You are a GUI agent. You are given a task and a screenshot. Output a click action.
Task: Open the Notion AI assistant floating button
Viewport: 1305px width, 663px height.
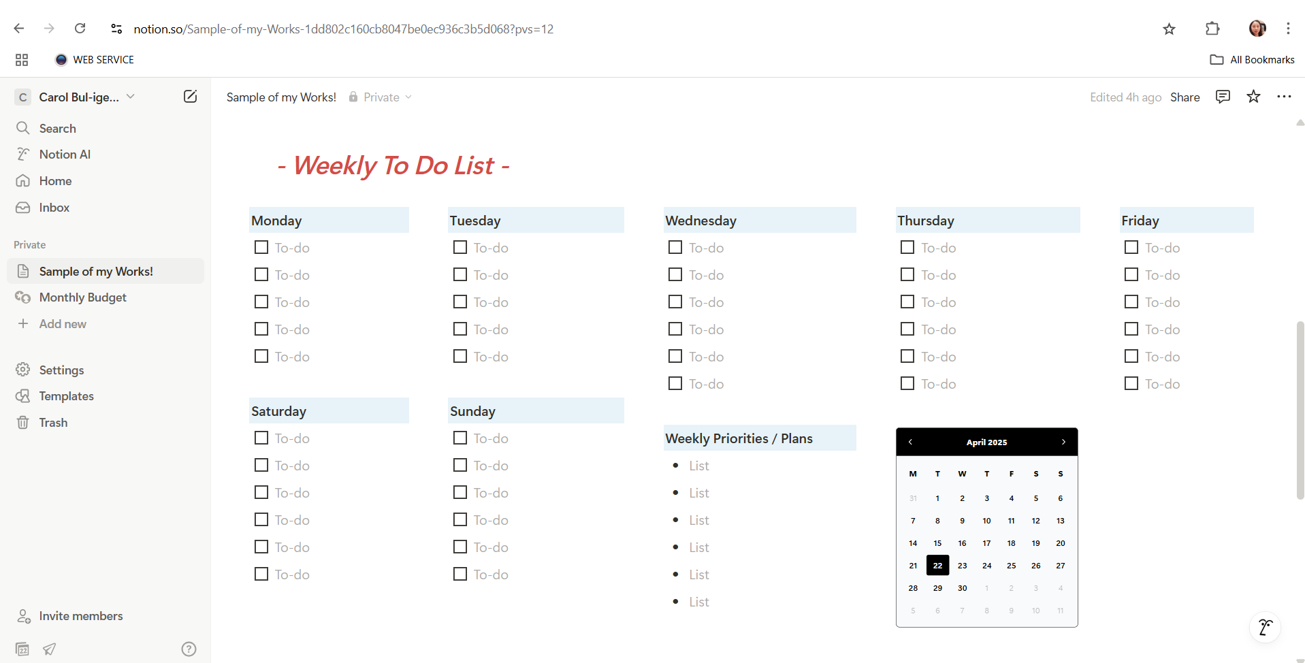click(1265, 627)
